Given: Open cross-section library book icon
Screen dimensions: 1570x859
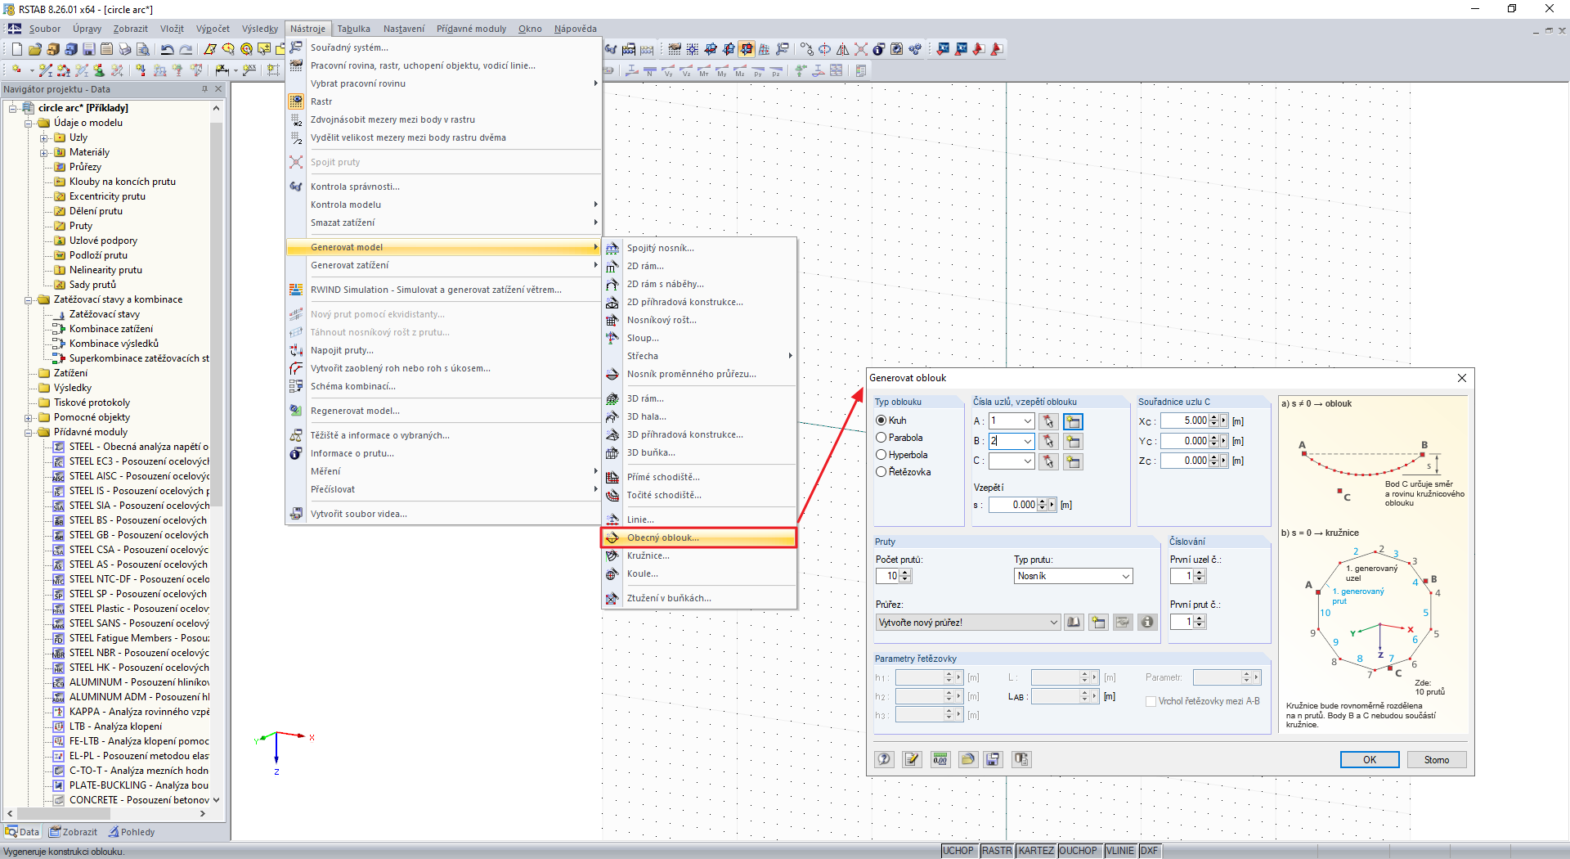Looking at the screenshot, I should coord(1074,623).
